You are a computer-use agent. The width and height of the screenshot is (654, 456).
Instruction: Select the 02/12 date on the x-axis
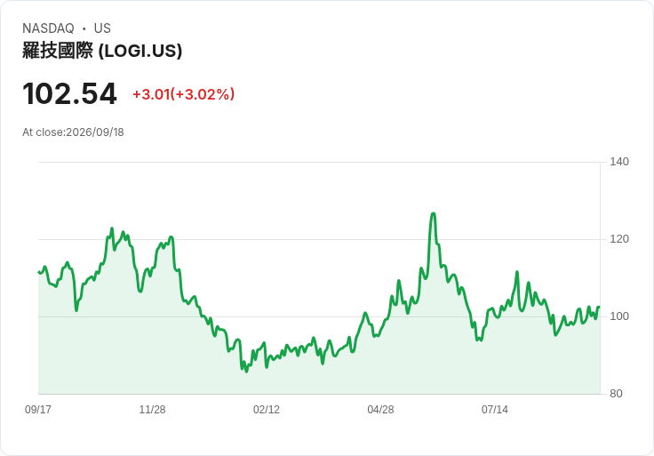pos(267,410)
